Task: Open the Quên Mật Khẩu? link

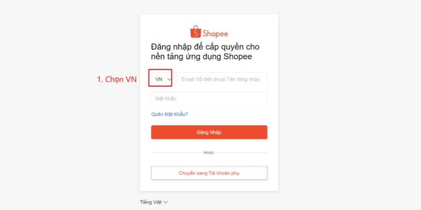Action: click(x=169, y=114)
